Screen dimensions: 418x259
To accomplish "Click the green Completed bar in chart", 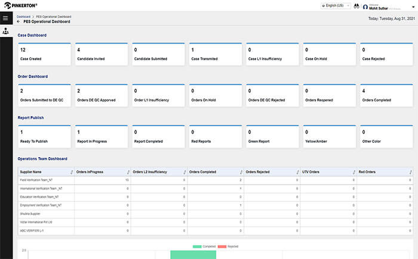I will (x=193, y=254).
